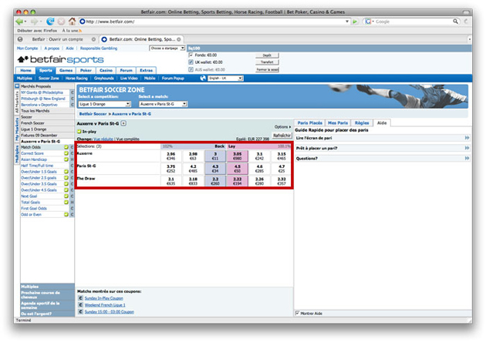The image size is (486, 342).
Task: Click Paris St-G back price 4.2
Action: [193, 169]
